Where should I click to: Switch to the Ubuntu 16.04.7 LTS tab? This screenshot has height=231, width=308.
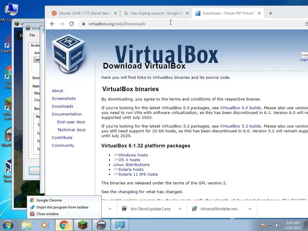(x=85, y=13)
